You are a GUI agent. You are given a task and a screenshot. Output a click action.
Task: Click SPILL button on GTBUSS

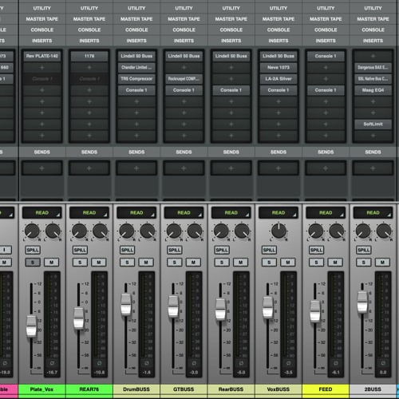coord(175,250)
